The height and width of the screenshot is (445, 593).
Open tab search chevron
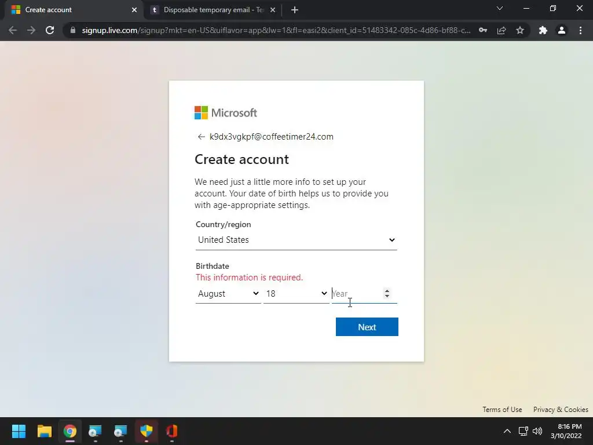tap(500, 8)
